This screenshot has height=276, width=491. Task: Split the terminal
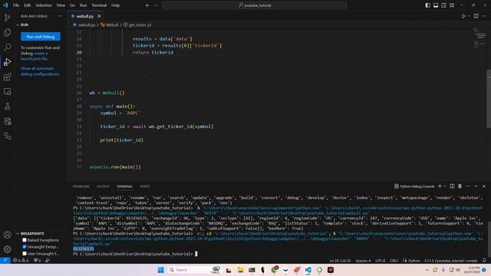pos(452,186)
